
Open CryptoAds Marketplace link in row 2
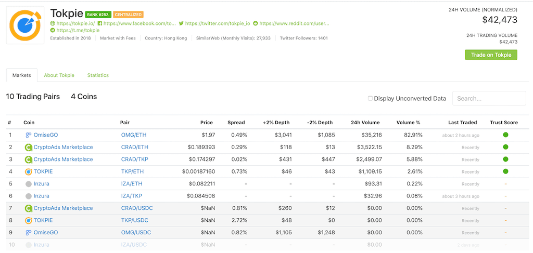point(63,147)
